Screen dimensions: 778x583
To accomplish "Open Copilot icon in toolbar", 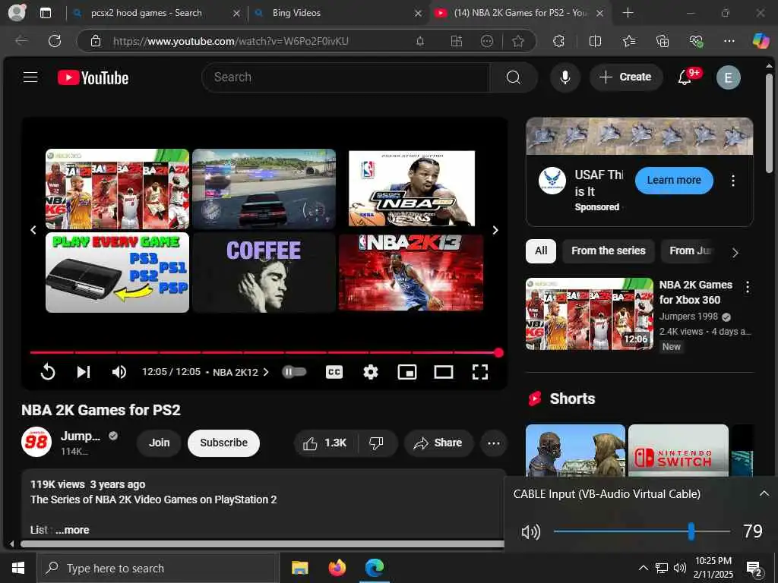I will [760, 41].
